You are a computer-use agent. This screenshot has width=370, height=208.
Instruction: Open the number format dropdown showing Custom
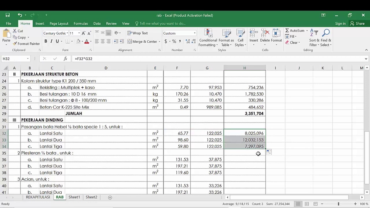click(x=194, y=33)
